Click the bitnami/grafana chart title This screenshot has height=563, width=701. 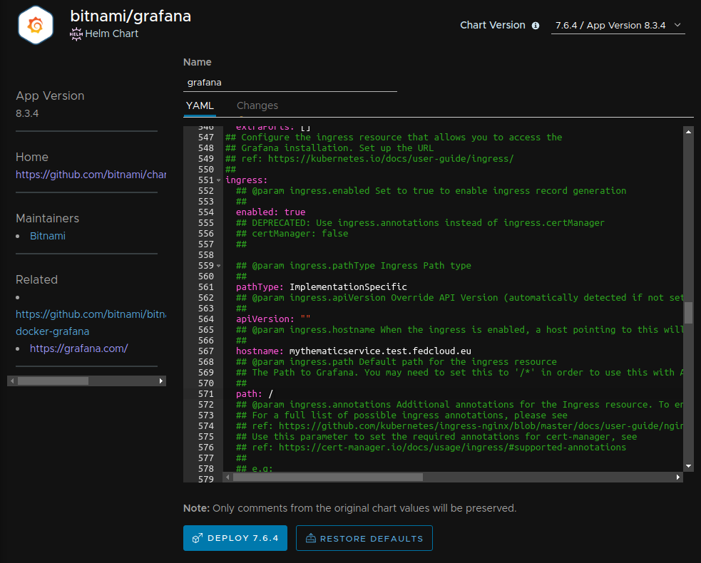[131, 16]
